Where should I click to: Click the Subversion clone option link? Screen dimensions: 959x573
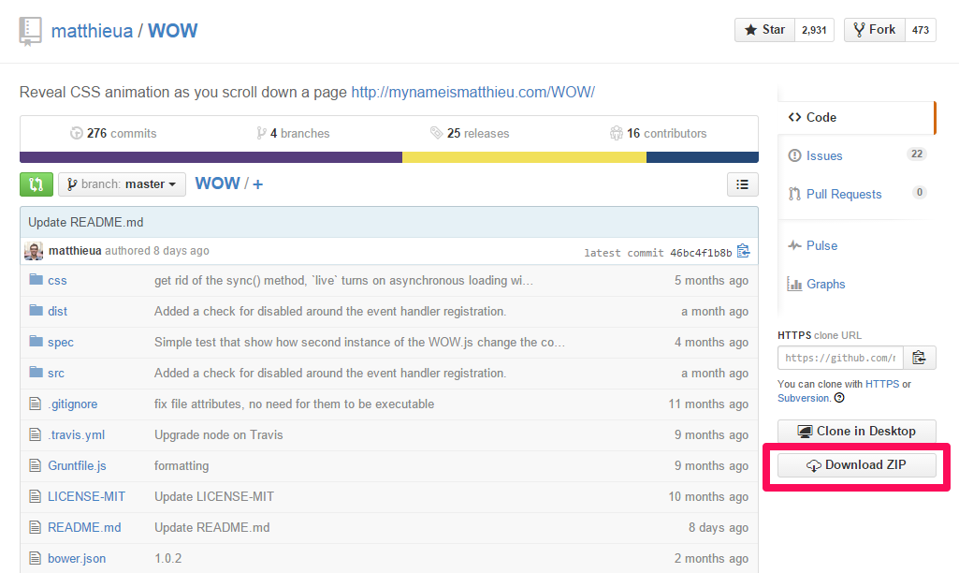tap(804, 398)
